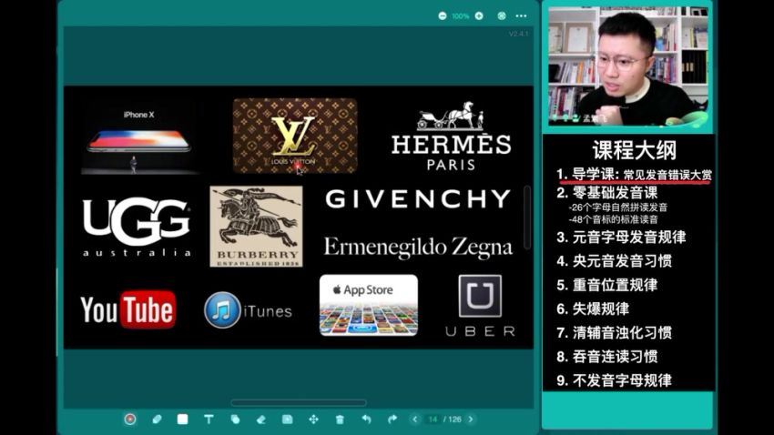Click the trash can to clear annotations

(340, 420)
